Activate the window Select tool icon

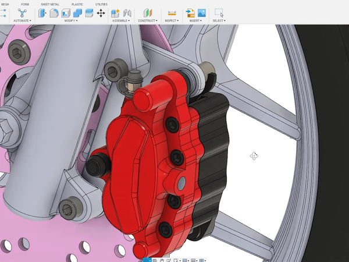tap(219, 13)
